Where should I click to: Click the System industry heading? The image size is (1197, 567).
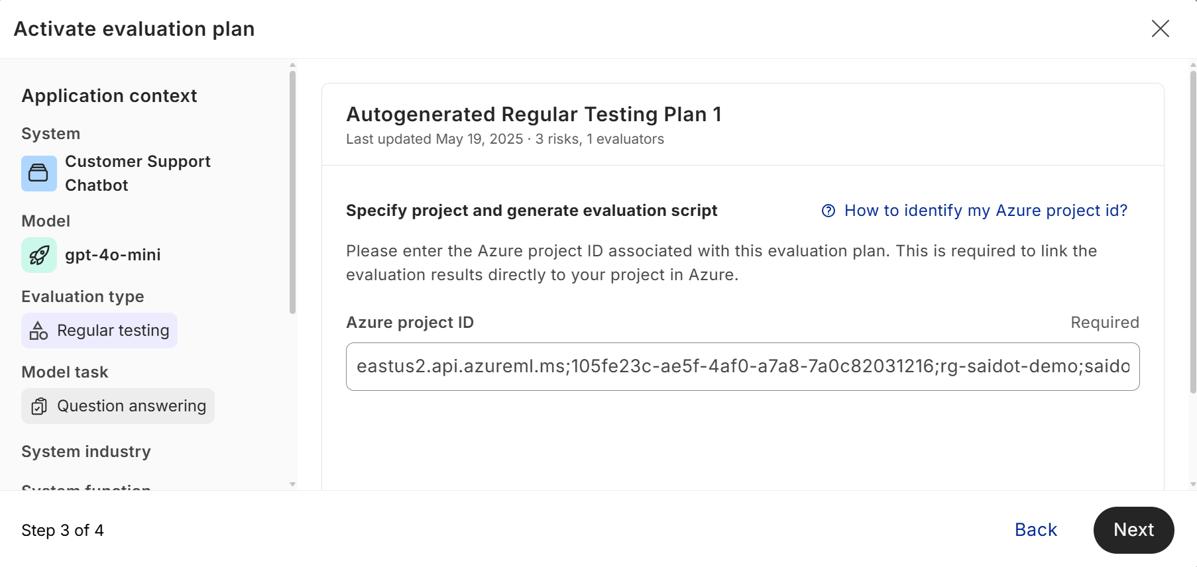click(86, 452)
